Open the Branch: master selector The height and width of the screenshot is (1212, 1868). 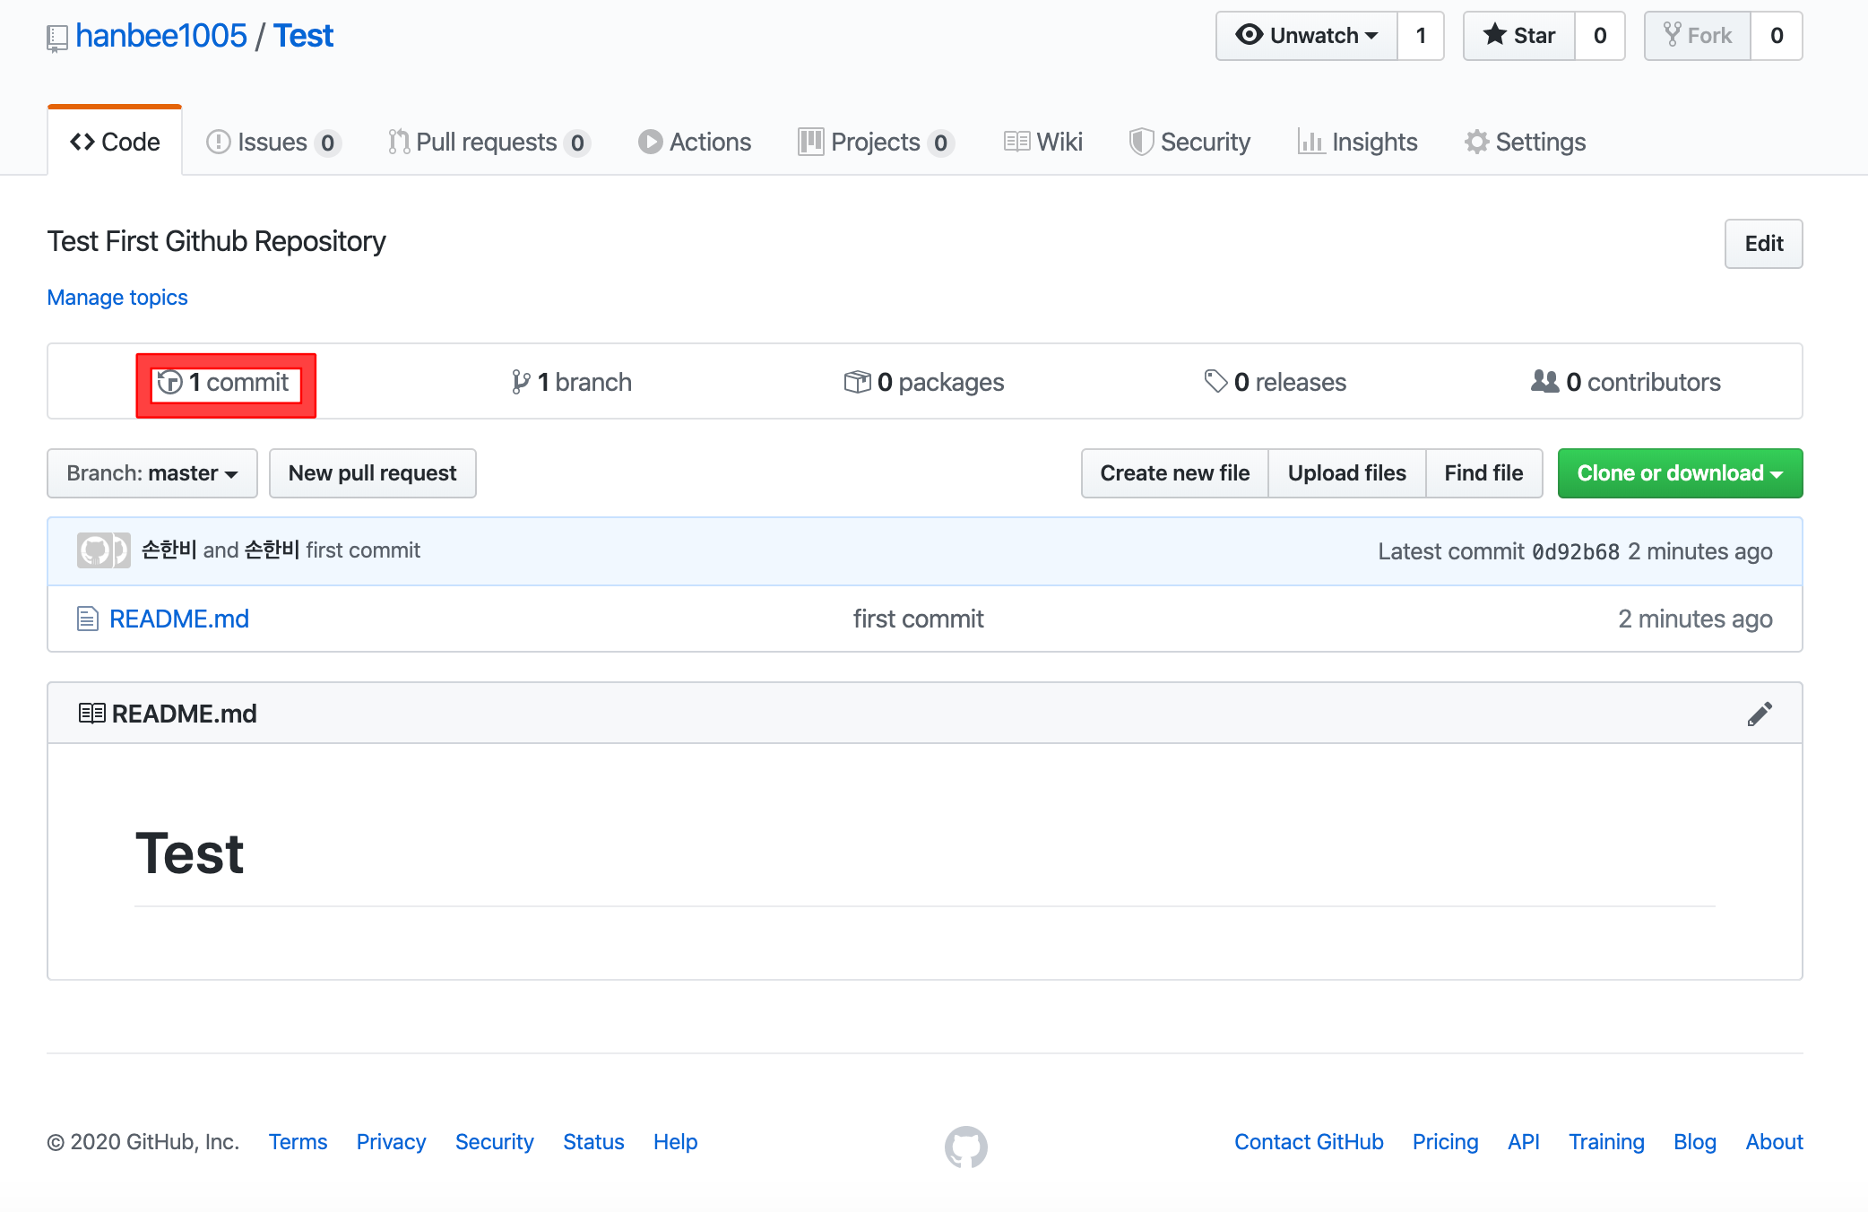[x=152, y=473]
